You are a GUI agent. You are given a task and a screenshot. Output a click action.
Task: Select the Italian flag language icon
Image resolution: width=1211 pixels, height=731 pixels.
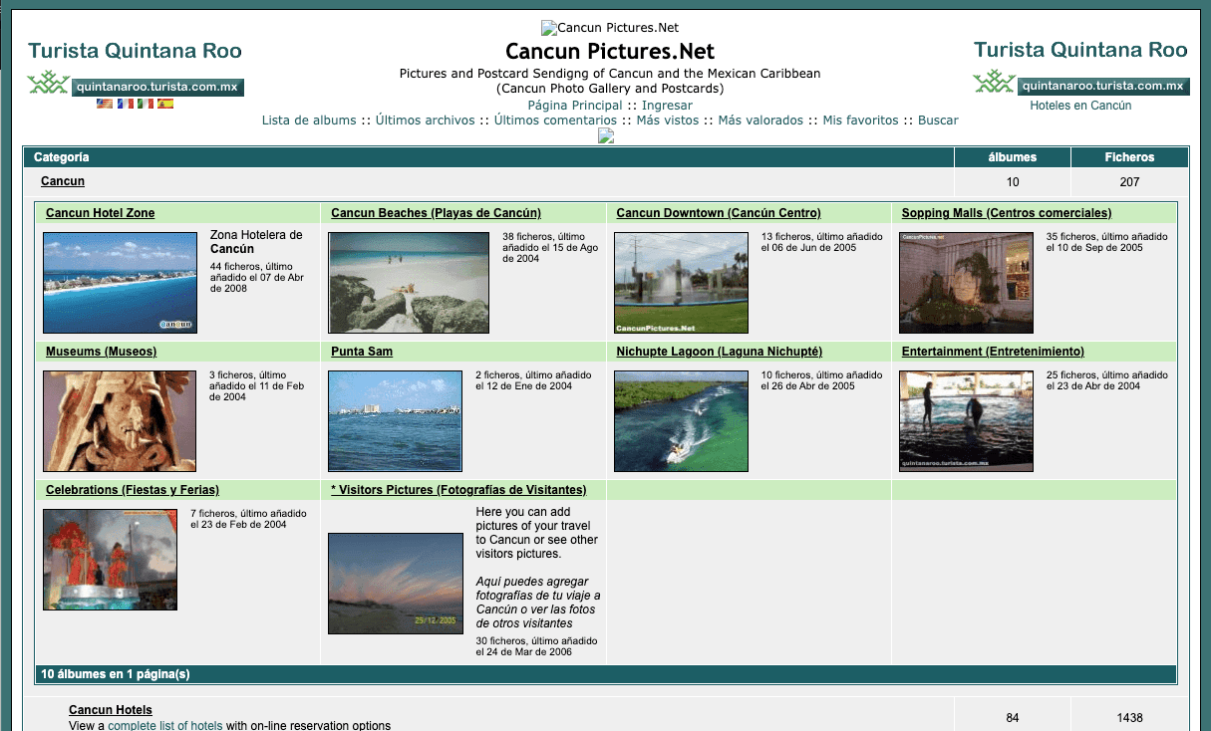(146, 104)
